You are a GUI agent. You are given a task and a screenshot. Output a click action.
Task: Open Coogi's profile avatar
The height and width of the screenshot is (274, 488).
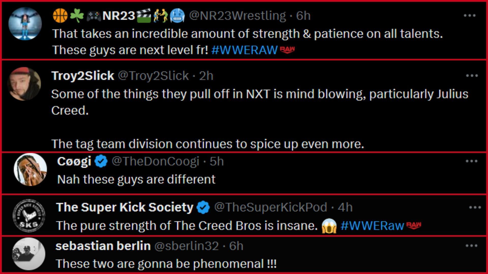(30, 169)
